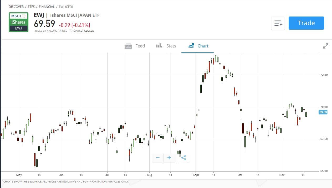
Task: Click the 70.00 price axis label
Action: [324, 107]
